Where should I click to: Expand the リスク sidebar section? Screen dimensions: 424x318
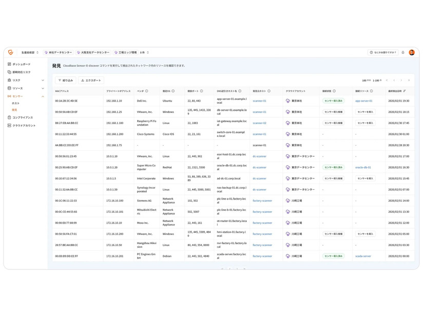43,81
